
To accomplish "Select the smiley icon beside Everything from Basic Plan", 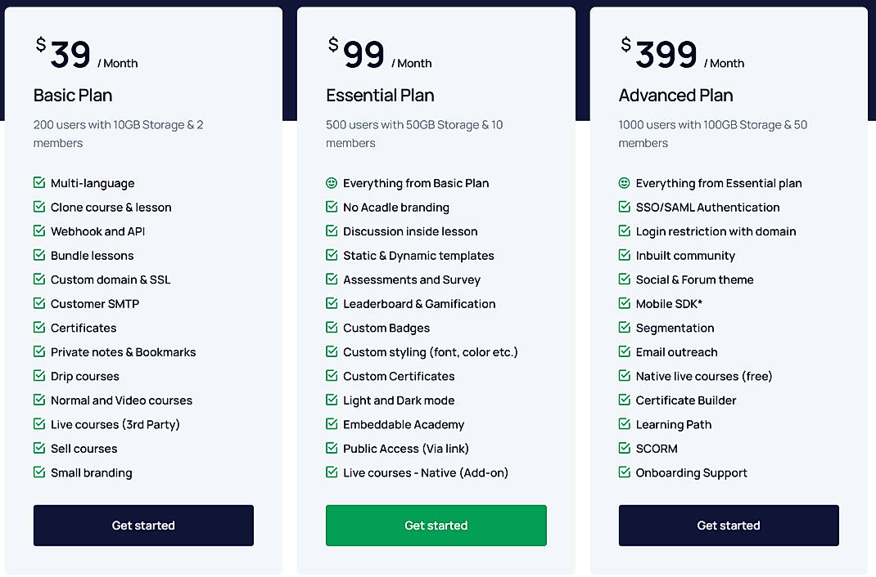I will click(332, 183).
